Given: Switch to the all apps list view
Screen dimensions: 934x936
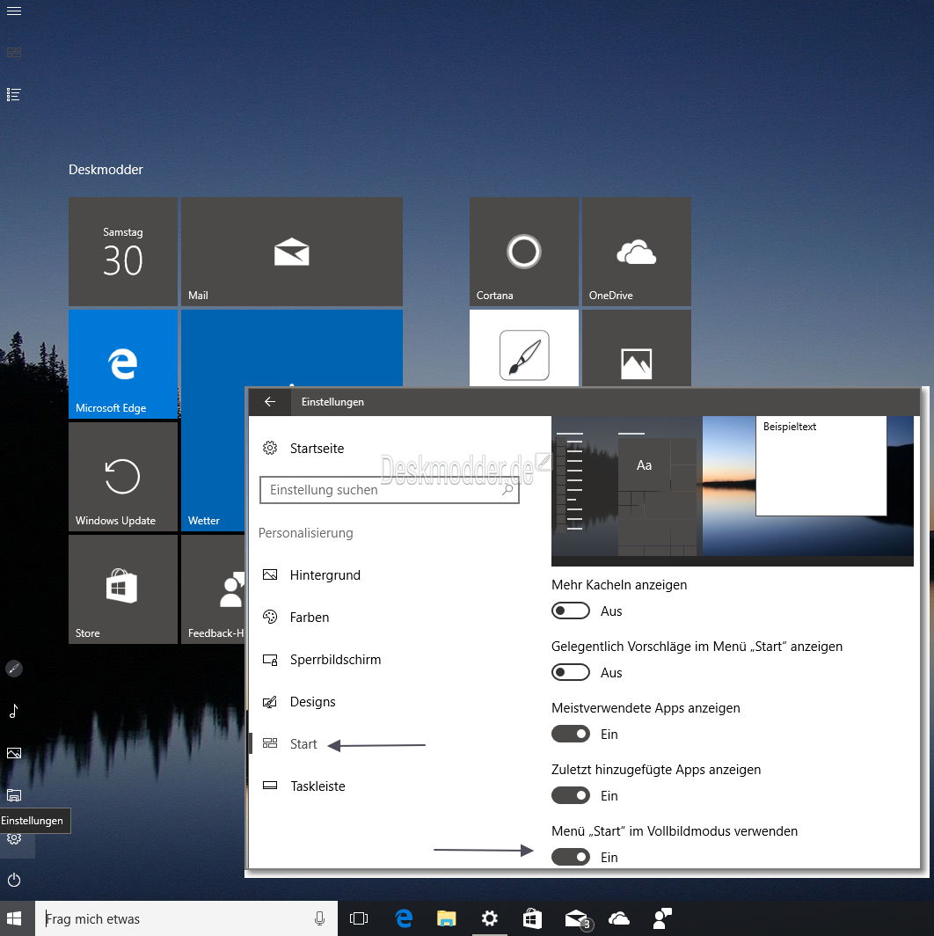Looking at the screenshot, I should click(14, 94).
